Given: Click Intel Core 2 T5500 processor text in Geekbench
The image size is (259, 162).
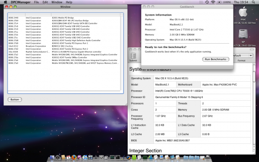Looking at the screenshot, I should 186,29.
